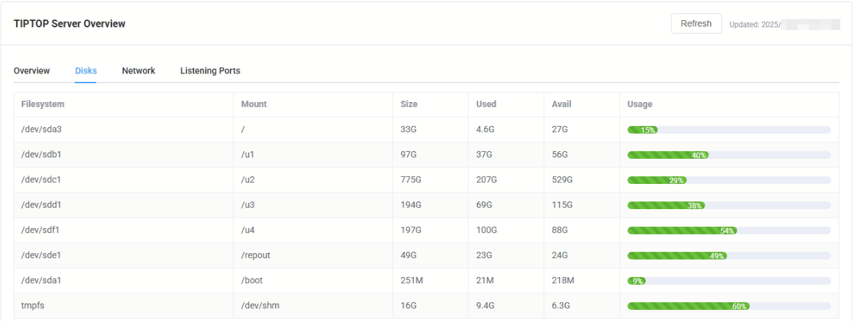
Task: Click the /repout mount point cell
Action: (x=256, y=255)
